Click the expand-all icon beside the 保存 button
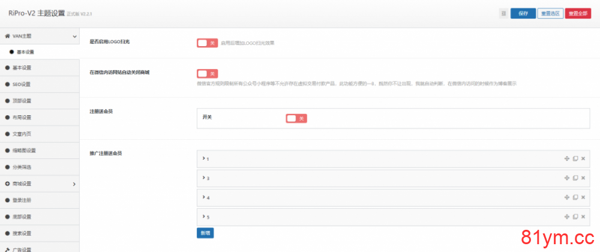The width and height of the screenshot is (600, 252). pos(503,14)
